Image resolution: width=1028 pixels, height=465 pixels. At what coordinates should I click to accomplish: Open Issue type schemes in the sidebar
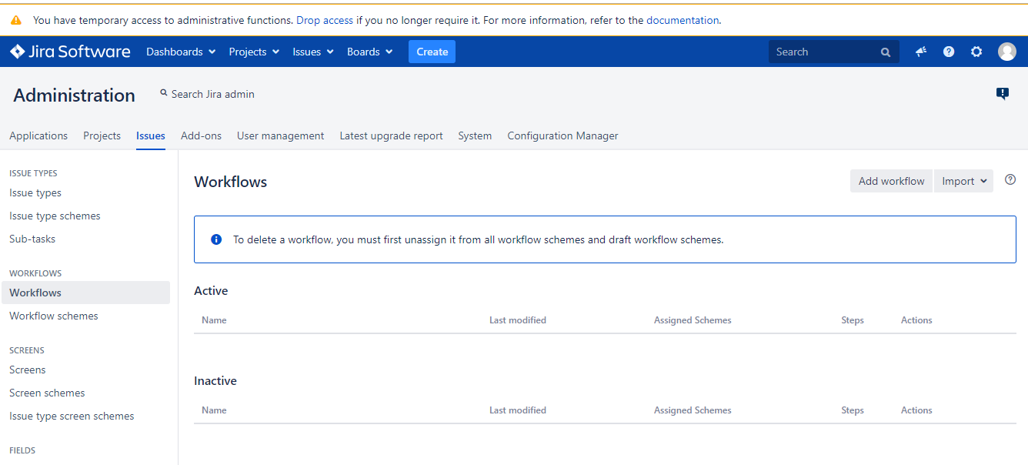[x=55, y=216]
